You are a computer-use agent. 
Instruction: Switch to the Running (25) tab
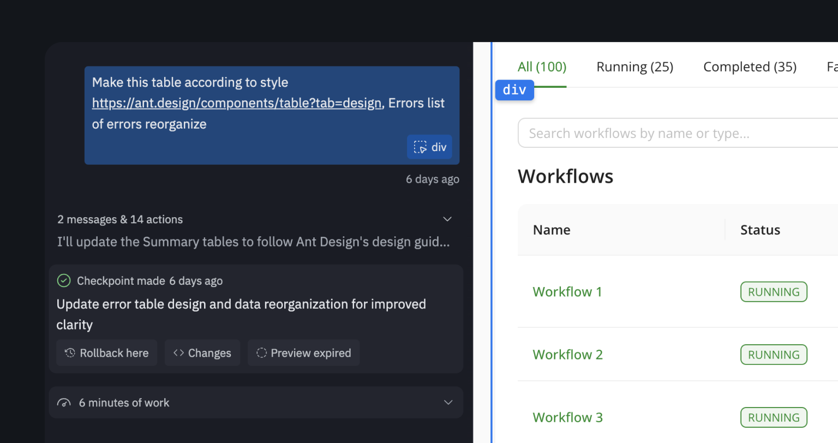635,66
